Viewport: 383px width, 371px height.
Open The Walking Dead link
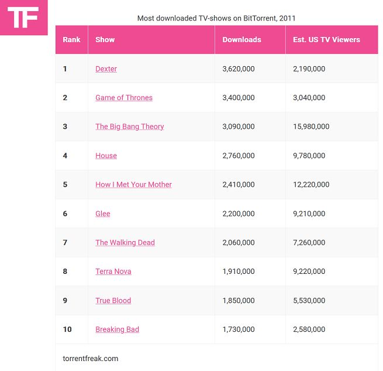pos(125,242)
